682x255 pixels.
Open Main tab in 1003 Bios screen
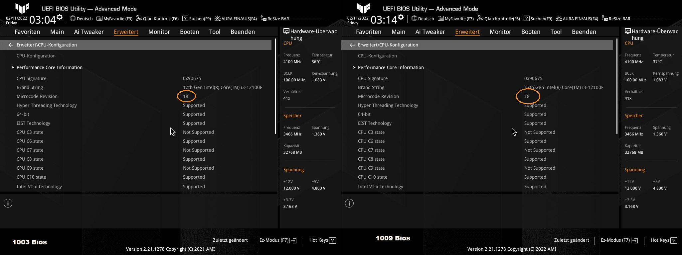57,32
